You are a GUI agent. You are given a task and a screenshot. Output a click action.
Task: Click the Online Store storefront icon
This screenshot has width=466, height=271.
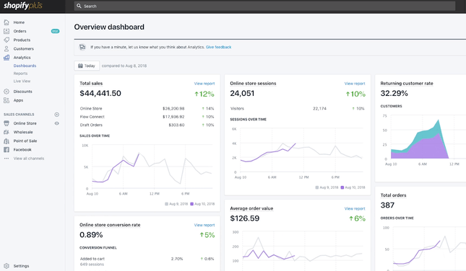pos(7,123)
